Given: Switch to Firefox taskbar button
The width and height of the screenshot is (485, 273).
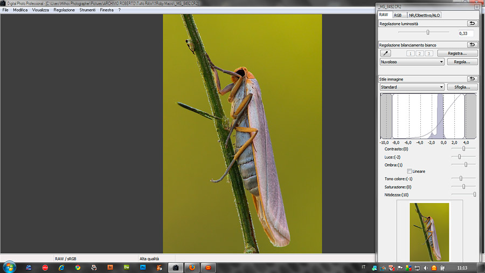Looking at the screenshot, I should pyautogui.click(x=192, y=268).
